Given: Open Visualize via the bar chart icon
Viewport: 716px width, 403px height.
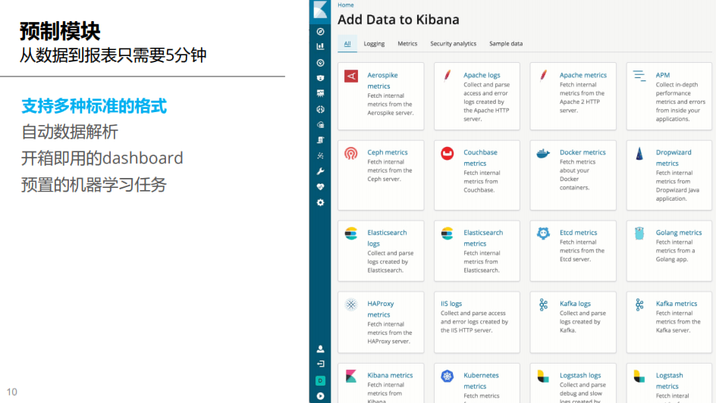Looking at the screenshot, I should 320,46.
